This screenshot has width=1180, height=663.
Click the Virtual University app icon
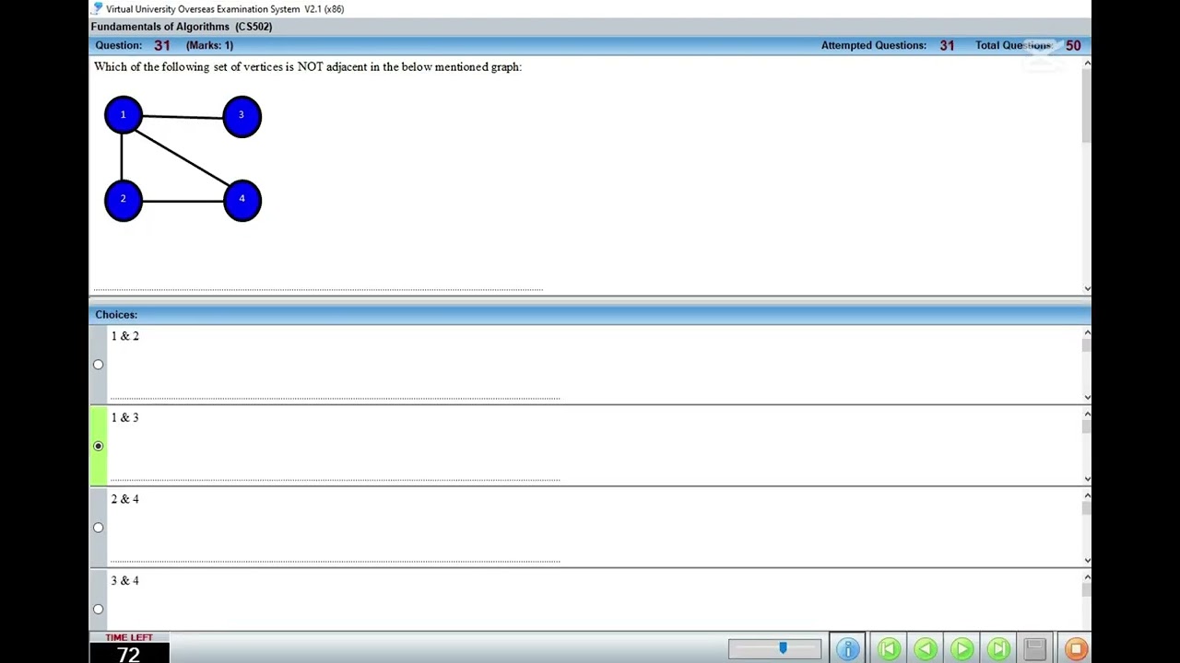97,8
